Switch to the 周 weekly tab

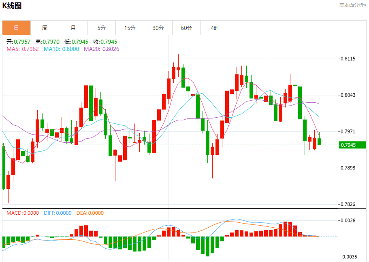point(45,28)
